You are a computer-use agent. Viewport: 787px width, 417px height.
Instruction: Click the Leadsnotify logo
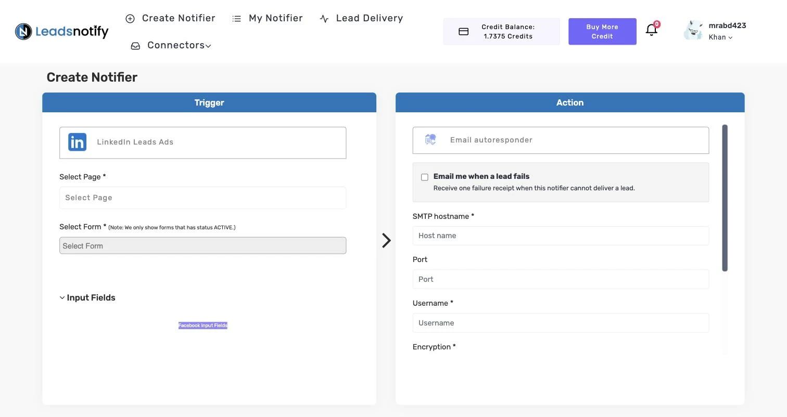62,32
